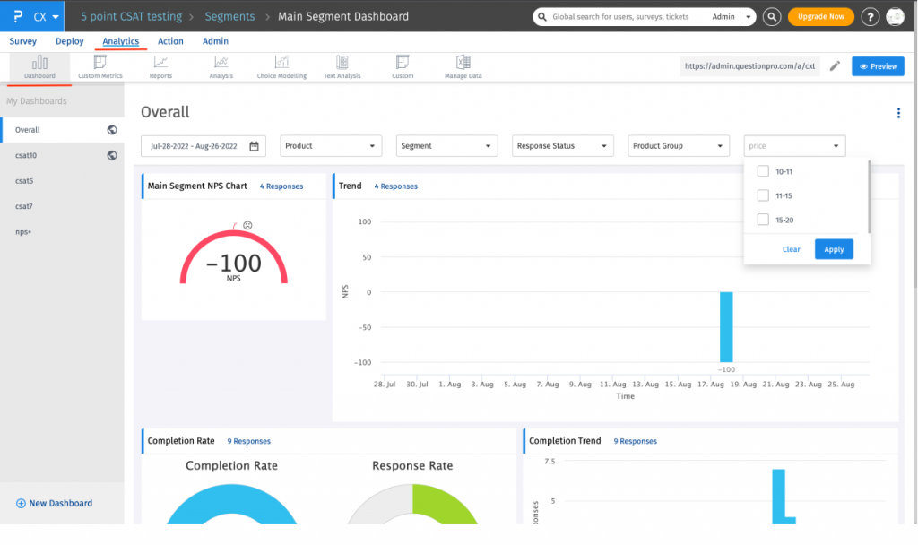Screen dimensions: 918x545
Task: Open the 5 point CSAT testing breadcrumb
Action: pyautogui.click(x=131, y=16)
